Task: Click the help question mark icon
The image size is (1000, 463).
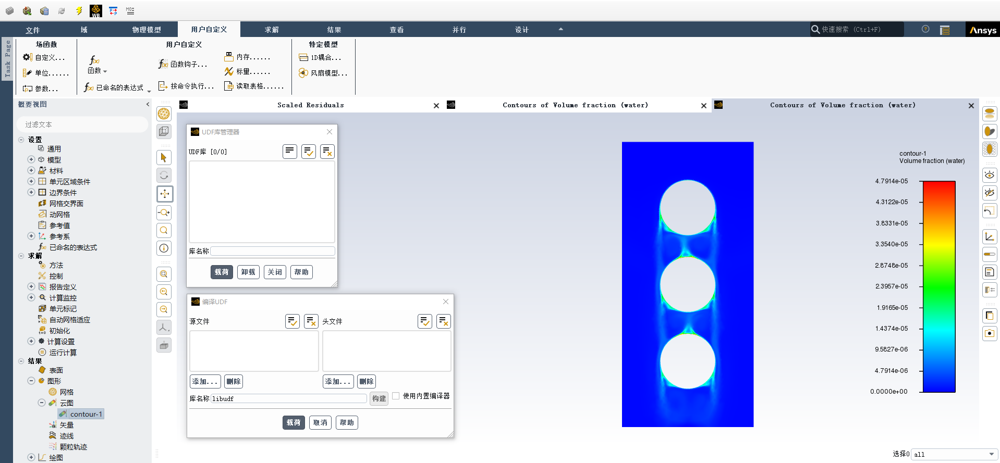Action: pos(925,29)
